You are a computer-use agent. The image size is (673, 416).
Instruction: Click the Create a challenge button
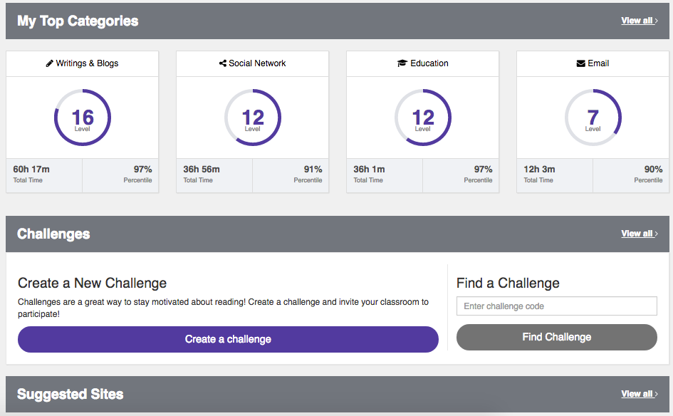(x=228, y=339)
